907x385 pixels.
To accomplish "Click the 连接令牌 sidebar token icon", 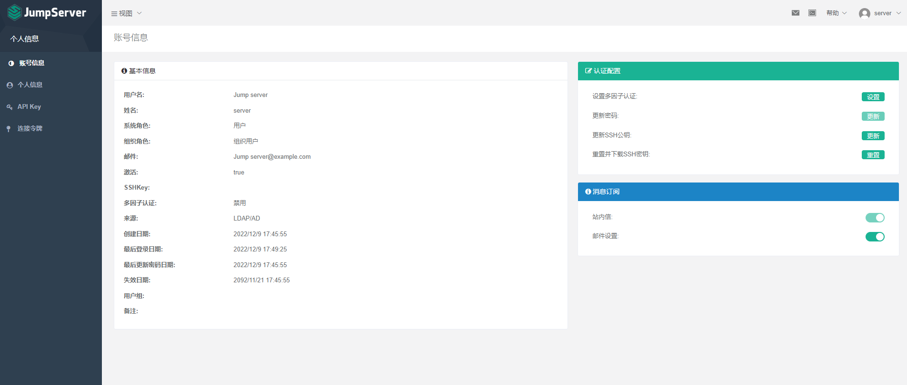I will click(x=9, y=129).
